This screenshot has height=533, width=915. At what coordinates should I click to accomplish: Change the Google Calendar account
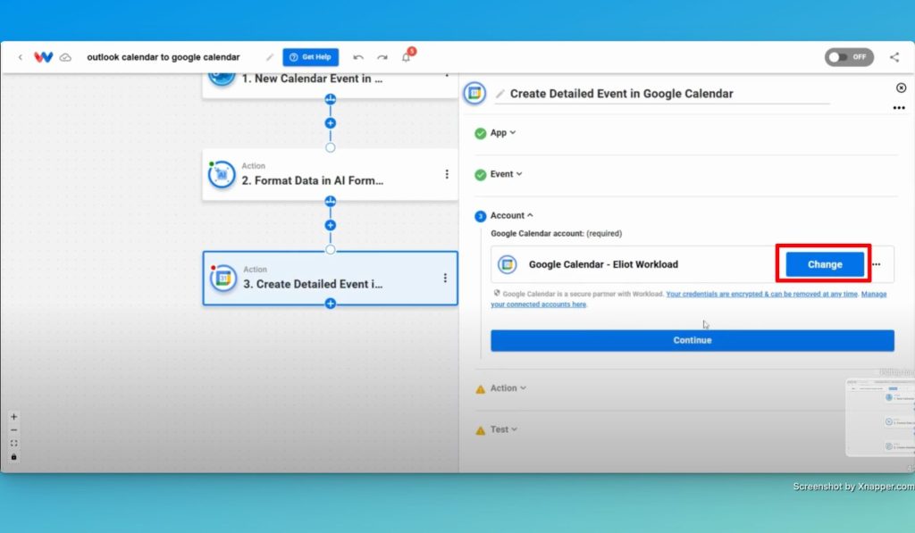[825, 264]
